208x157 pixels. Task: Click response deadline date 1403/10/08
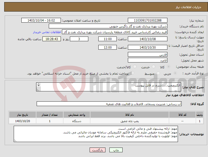[x=148, y=39]
